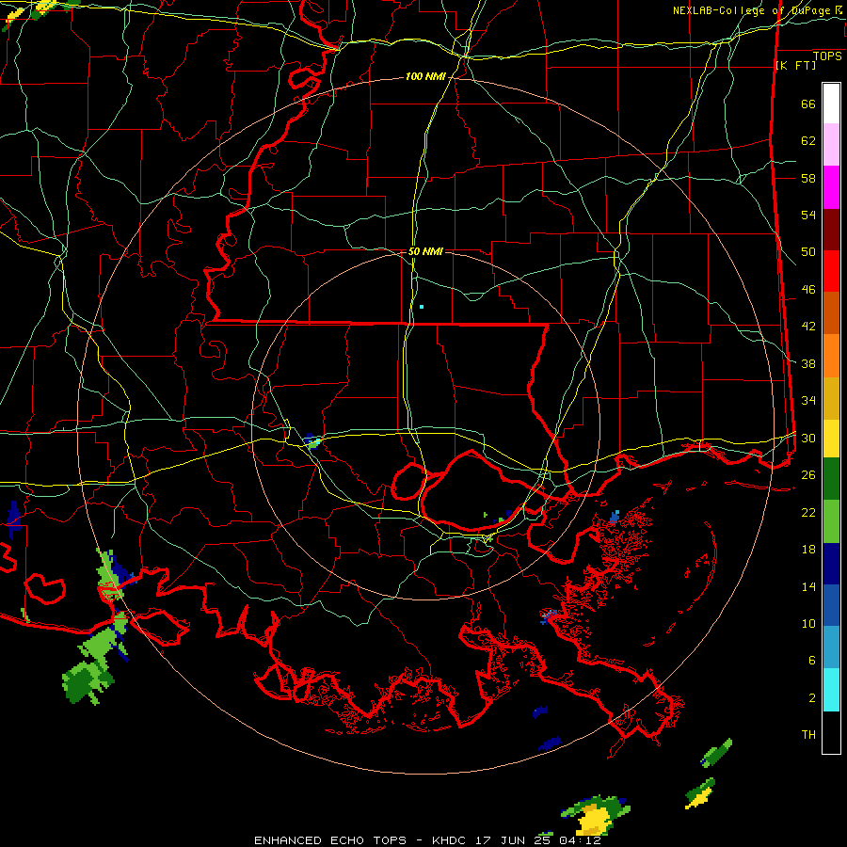Image resolution: width=847 pixels, height=847 pixels.
Task: Click the light pink 62 legend swatch
Action: (x=831, y=145)
